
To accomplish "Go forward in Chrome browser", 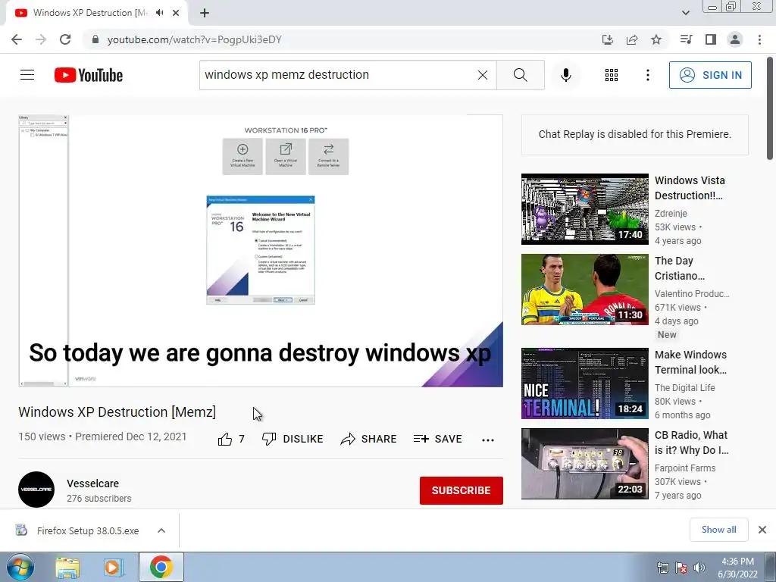I will click(x=41, y=39).
